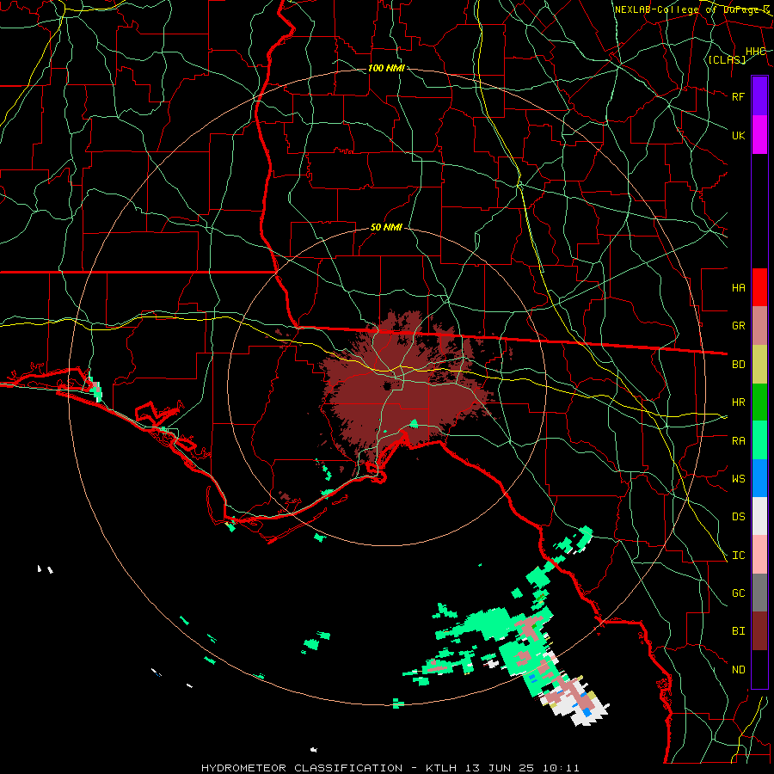
Task: Click the ND legend label
Action: click(738, 670)
